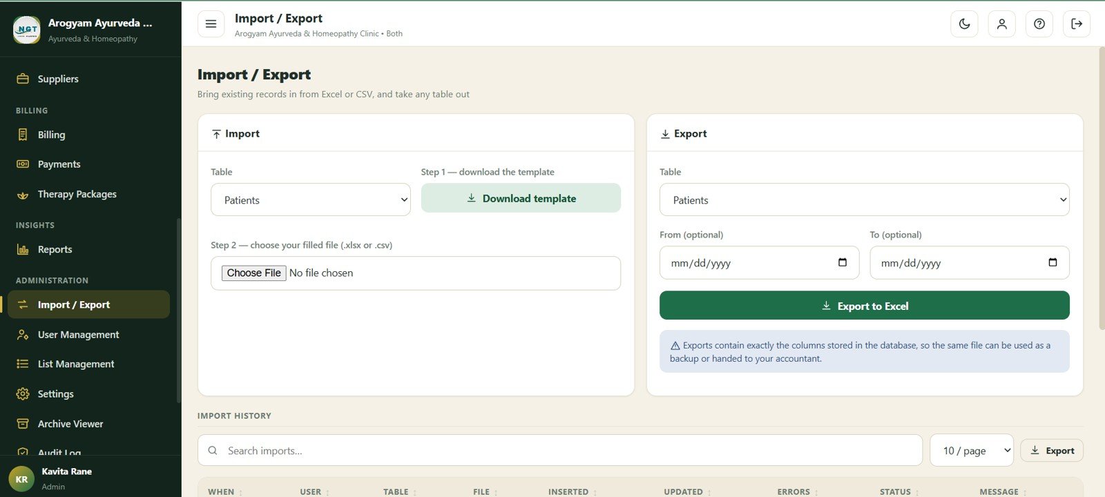This screenshot has height=497, width=1105.
Task: Open the Reports section
Action: point(55,249)
